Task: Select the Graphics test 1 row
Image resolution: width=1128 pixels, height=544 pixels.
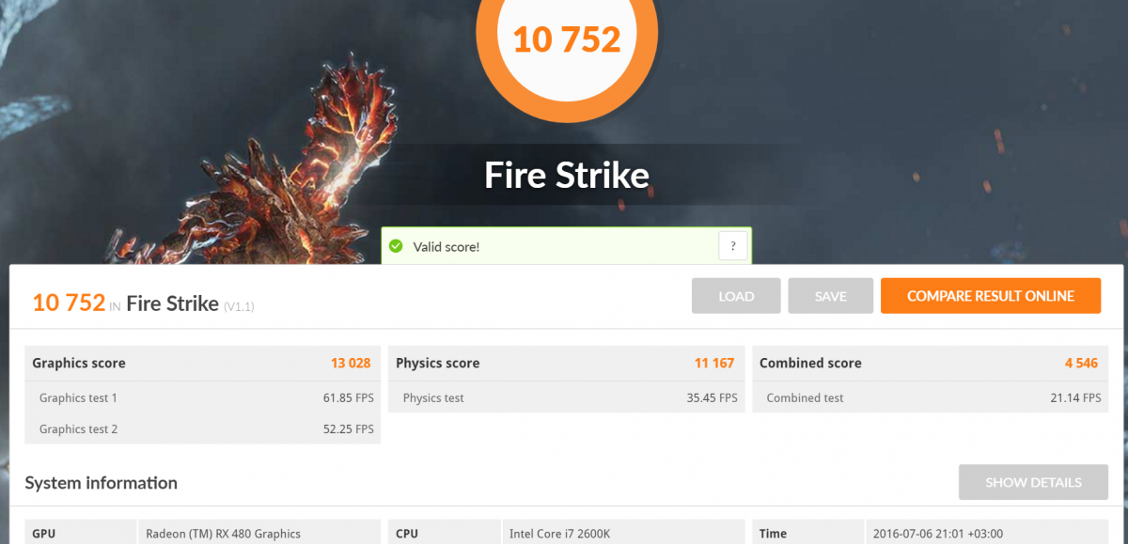Action: (x=202, y=397)
